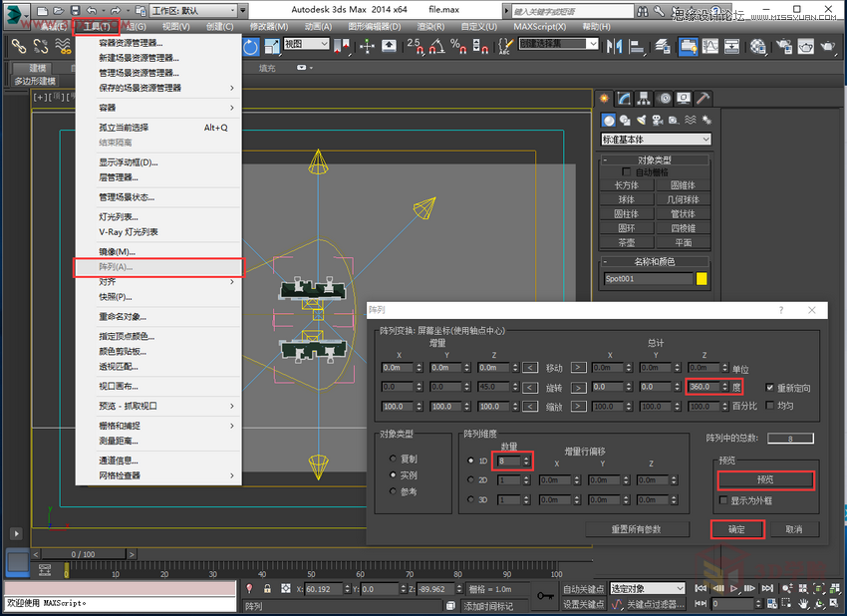Click the 预览 button in Array dialog
The width and height of the screenshot is (847, 616).
[x=764, y=480]
